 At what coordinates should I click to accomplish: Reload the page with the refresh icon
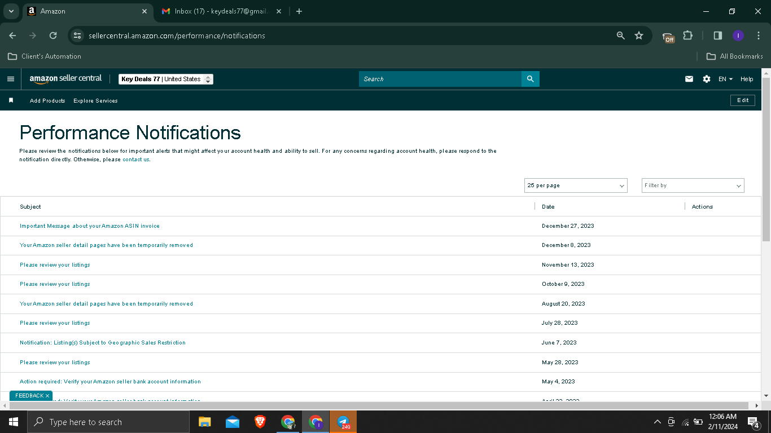click(x=53, y=36)
